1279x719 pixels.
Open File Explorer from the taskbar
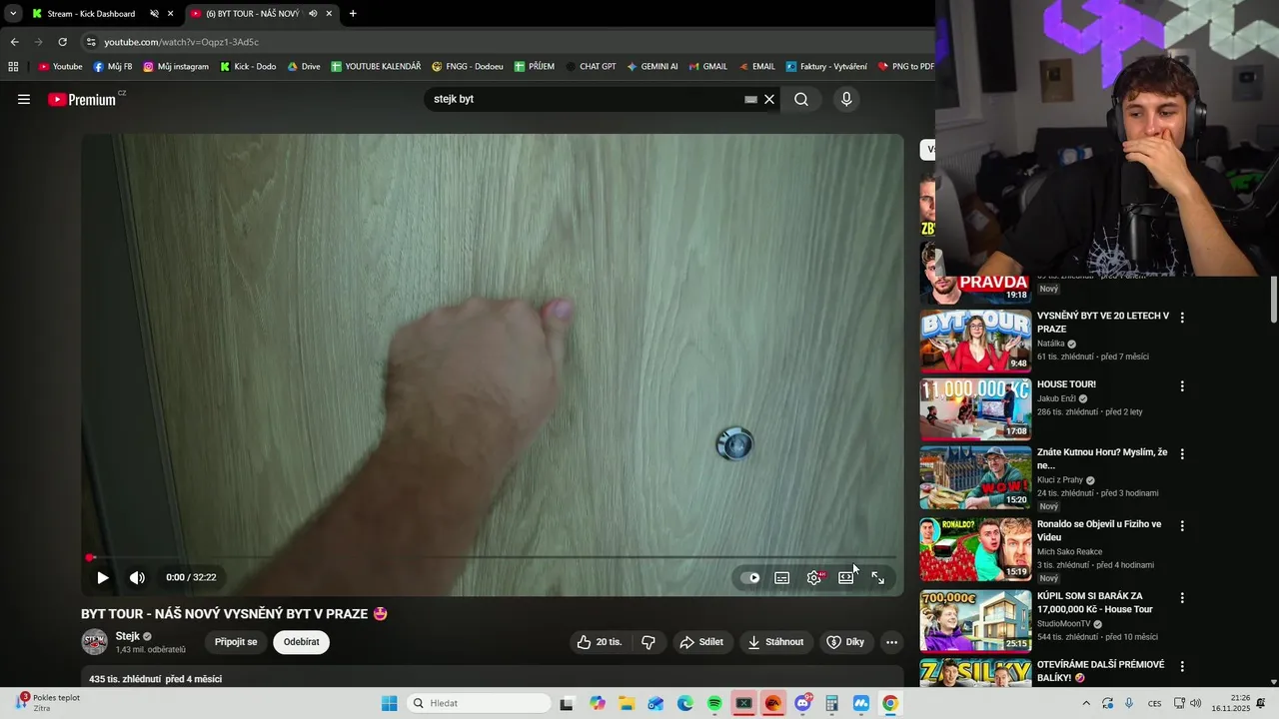coord(627,703)
